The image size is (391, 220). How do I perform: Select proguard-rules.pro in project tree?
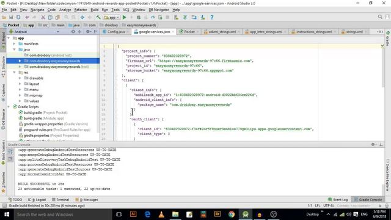tap(54, 130)
